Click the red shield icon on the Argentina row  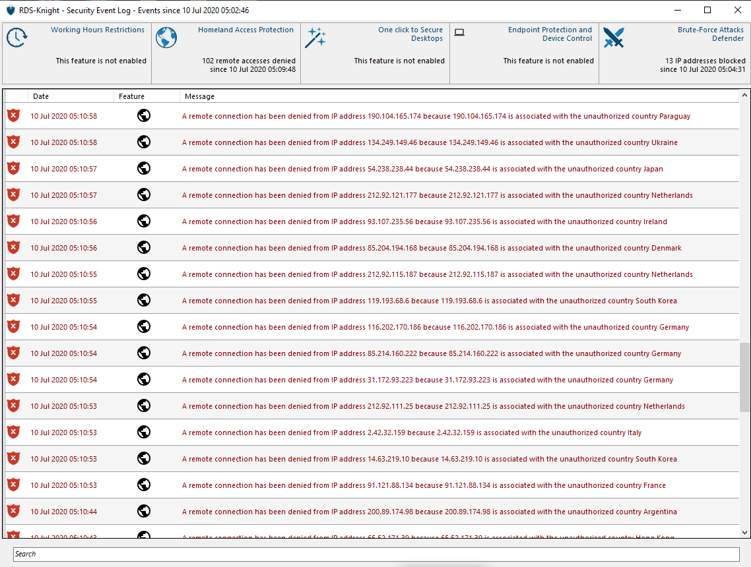[13, 510]
